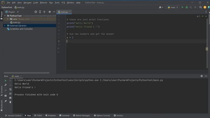Clear Run console with trash icon

point(10,102)
